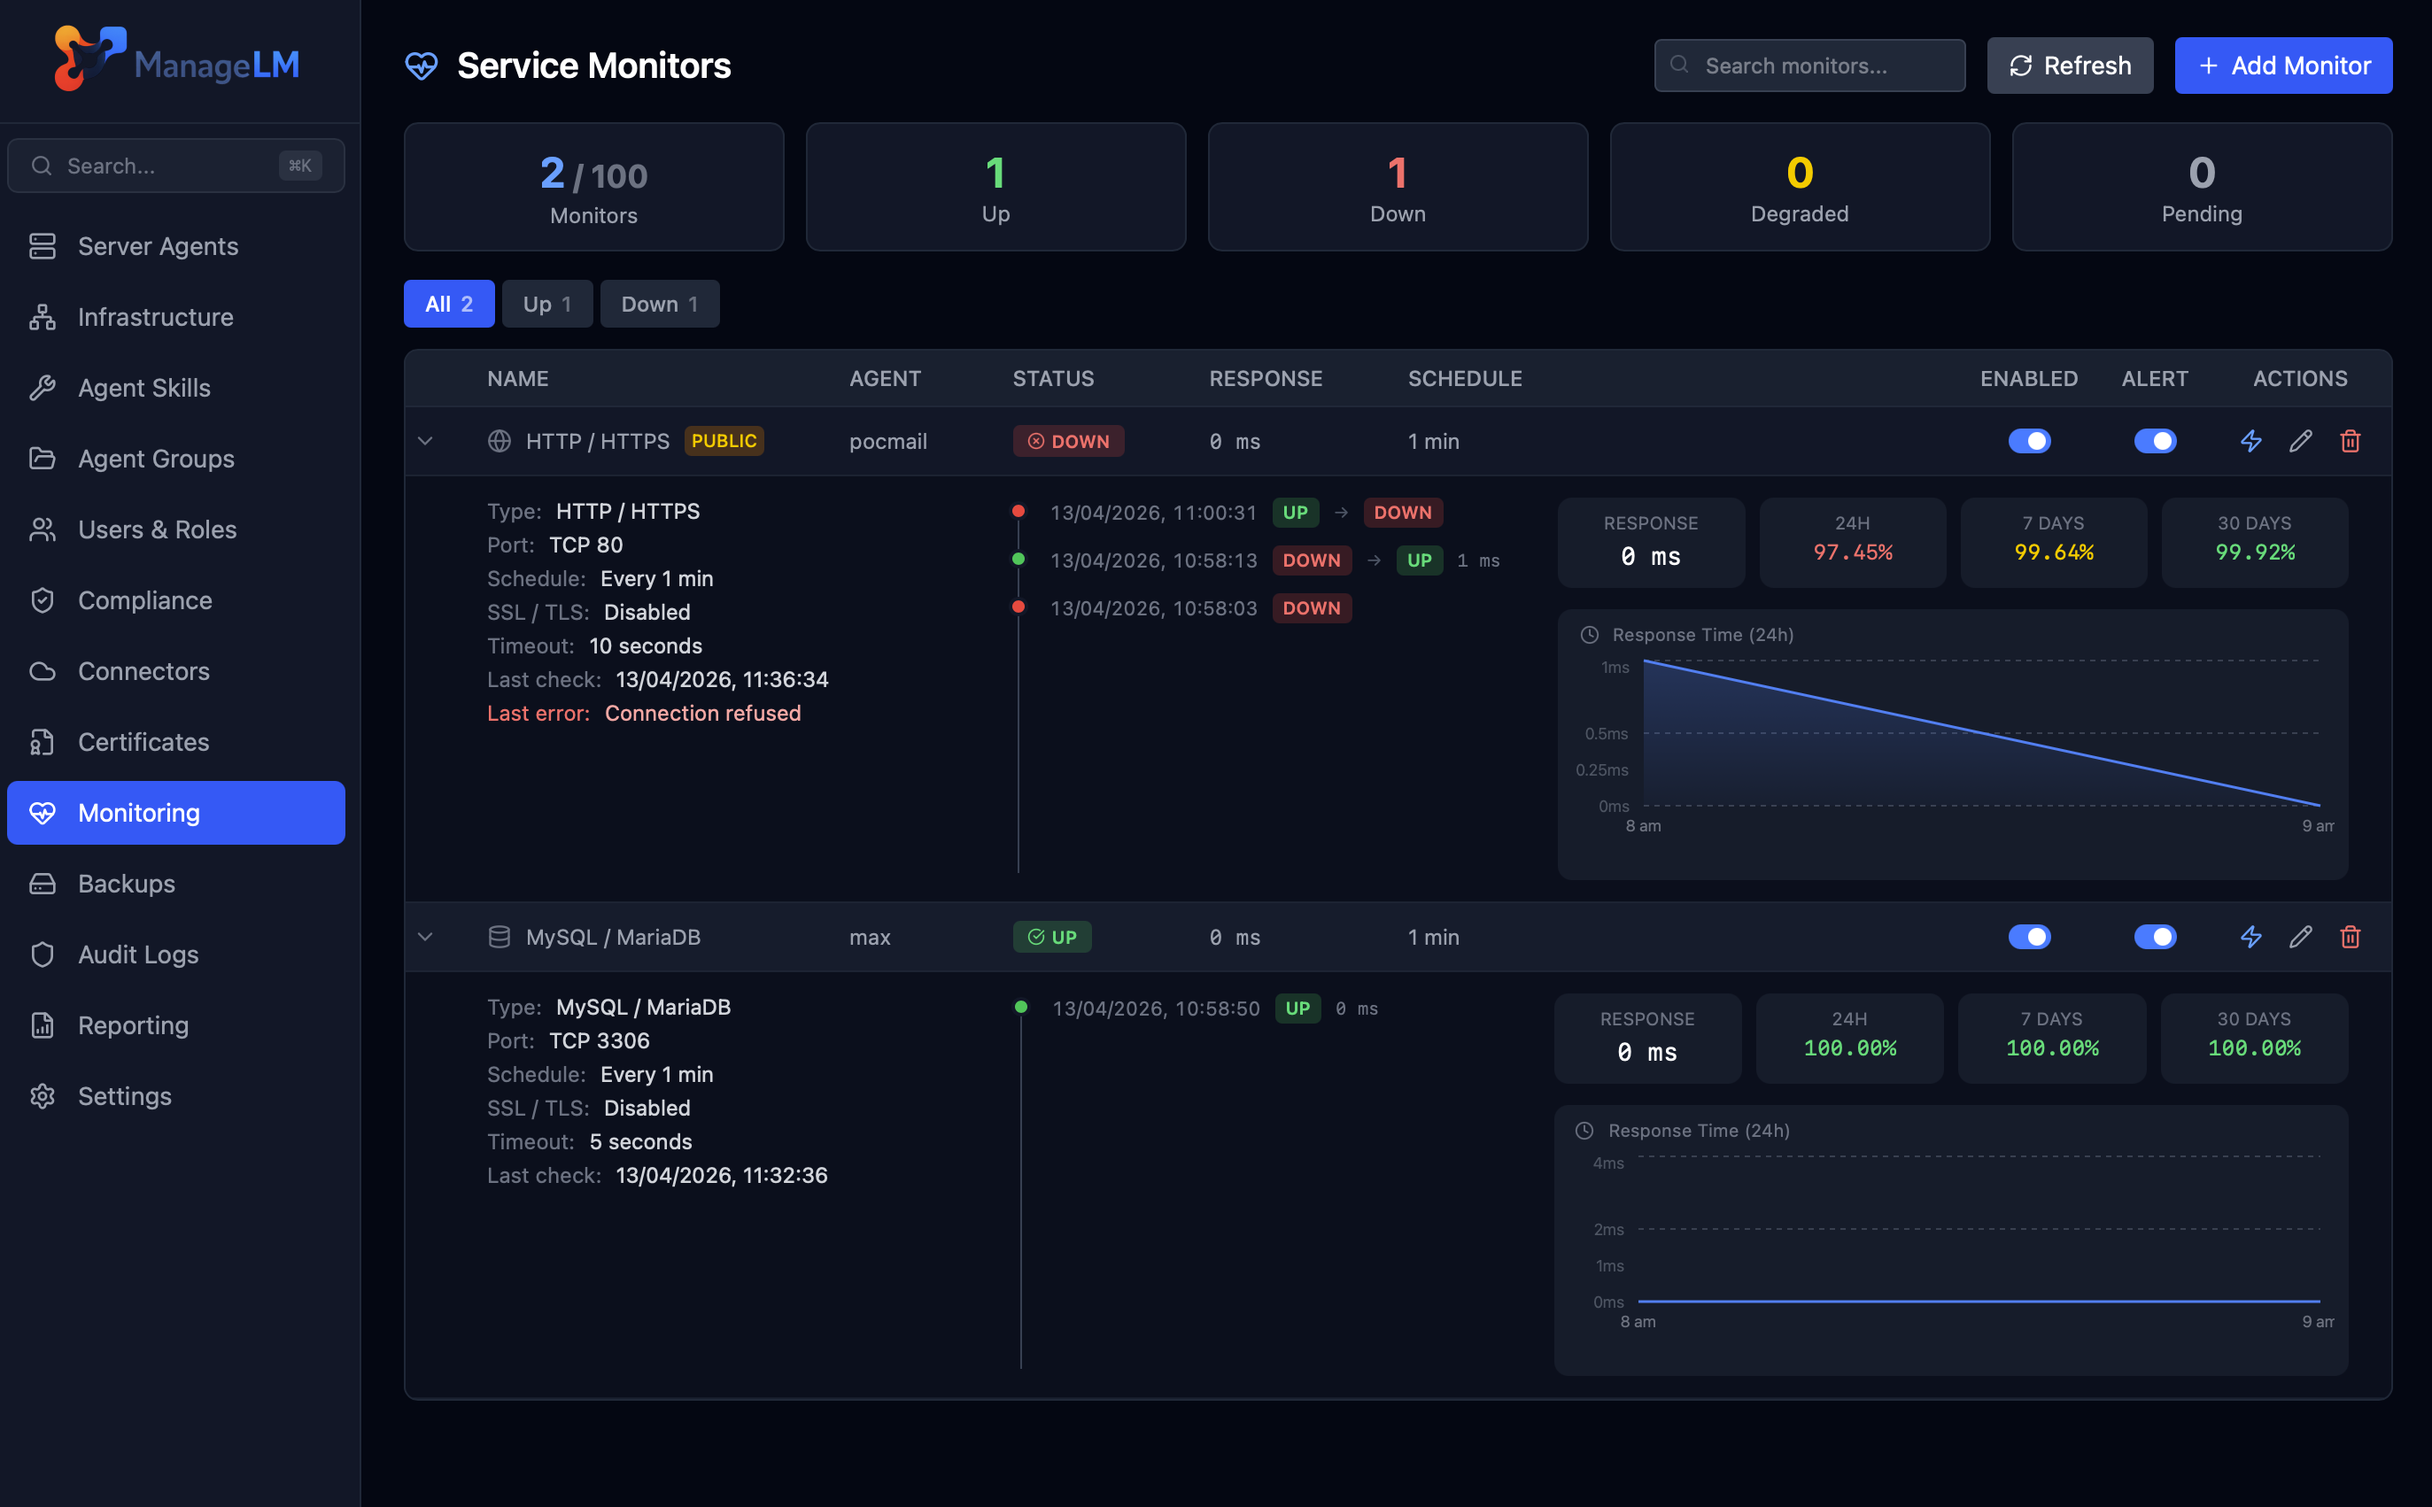2432x1507 pixels.
Task: Collapse the HTTP/HTTPS monitor details
Action: click(426, 441)
